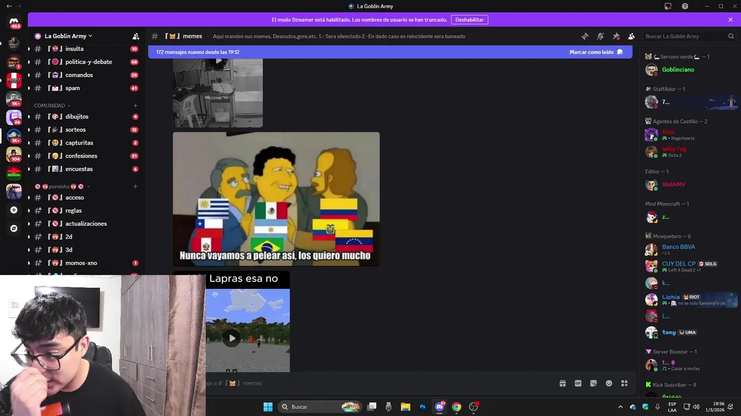741x416 pixels.
Task: Collapse the COMUNIDAD category
Action: [52, 106]
